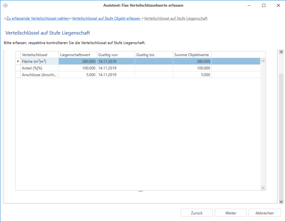Edit Liegenschaftswert 5.000 for Anschlüsse

click(78, 75)
